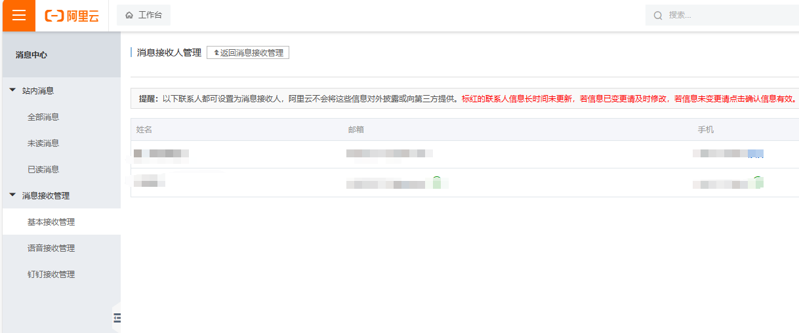Click the Alibaba Cloud logo
799x333 pixels.
[72, 16]
